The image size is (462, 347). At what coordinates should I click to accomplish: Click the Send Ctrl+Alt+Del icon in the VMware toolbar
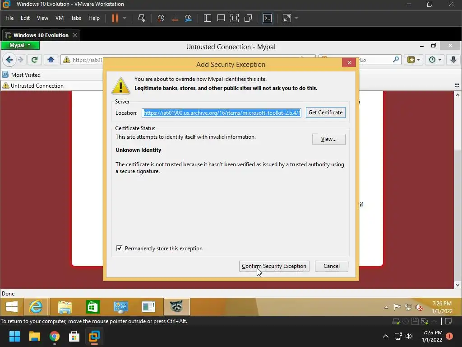142,18
